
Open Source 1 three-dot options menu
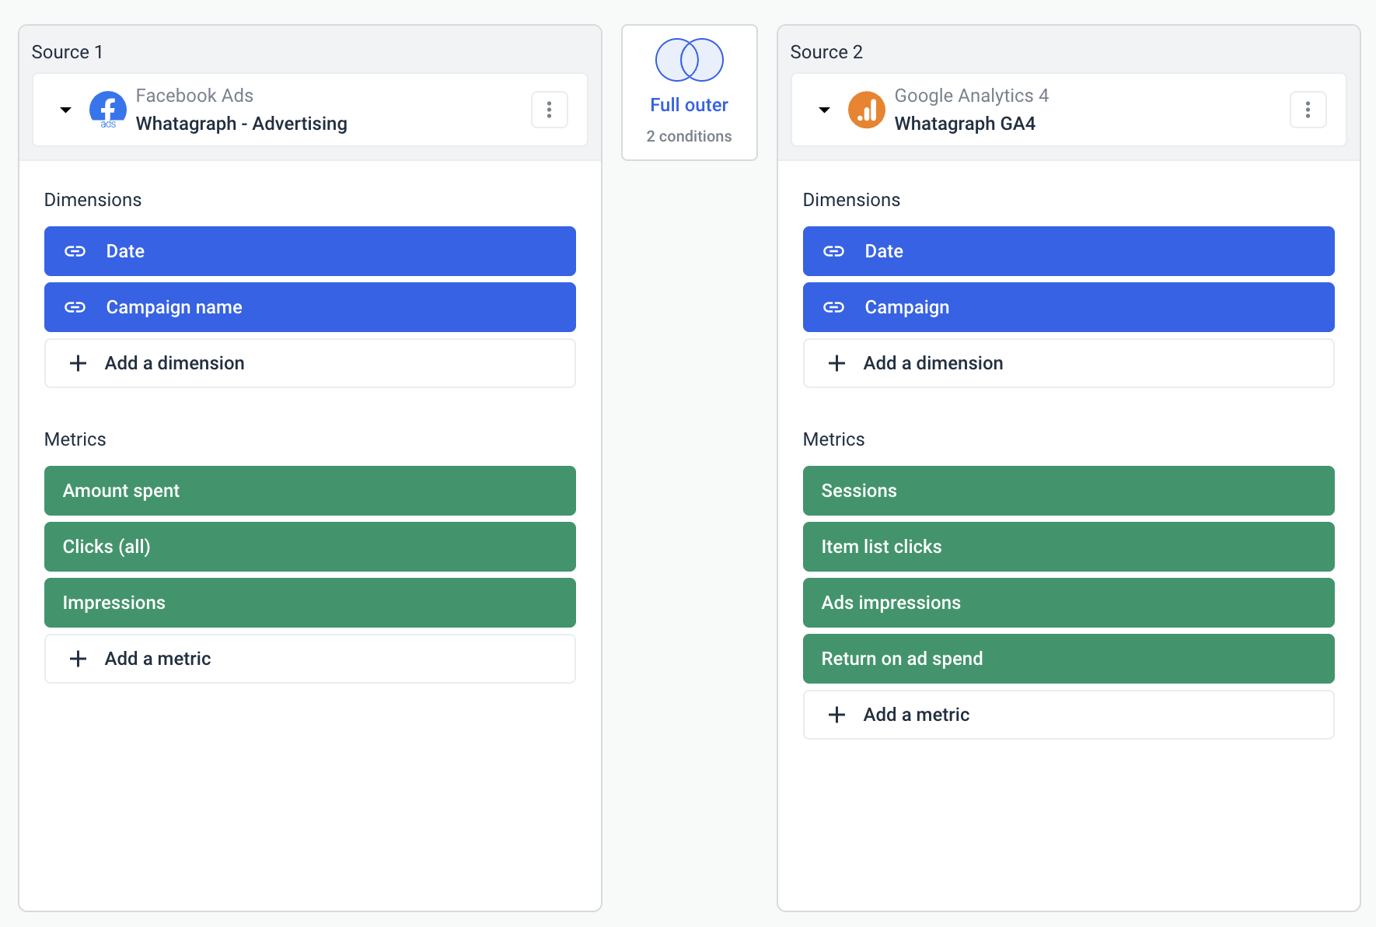(549, 110)
